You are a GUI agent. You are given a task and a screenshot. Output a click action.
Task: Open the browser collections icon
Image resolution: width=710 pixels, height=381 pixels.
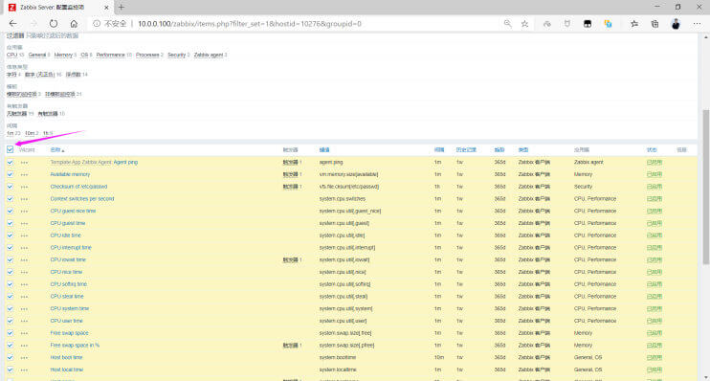655,24
